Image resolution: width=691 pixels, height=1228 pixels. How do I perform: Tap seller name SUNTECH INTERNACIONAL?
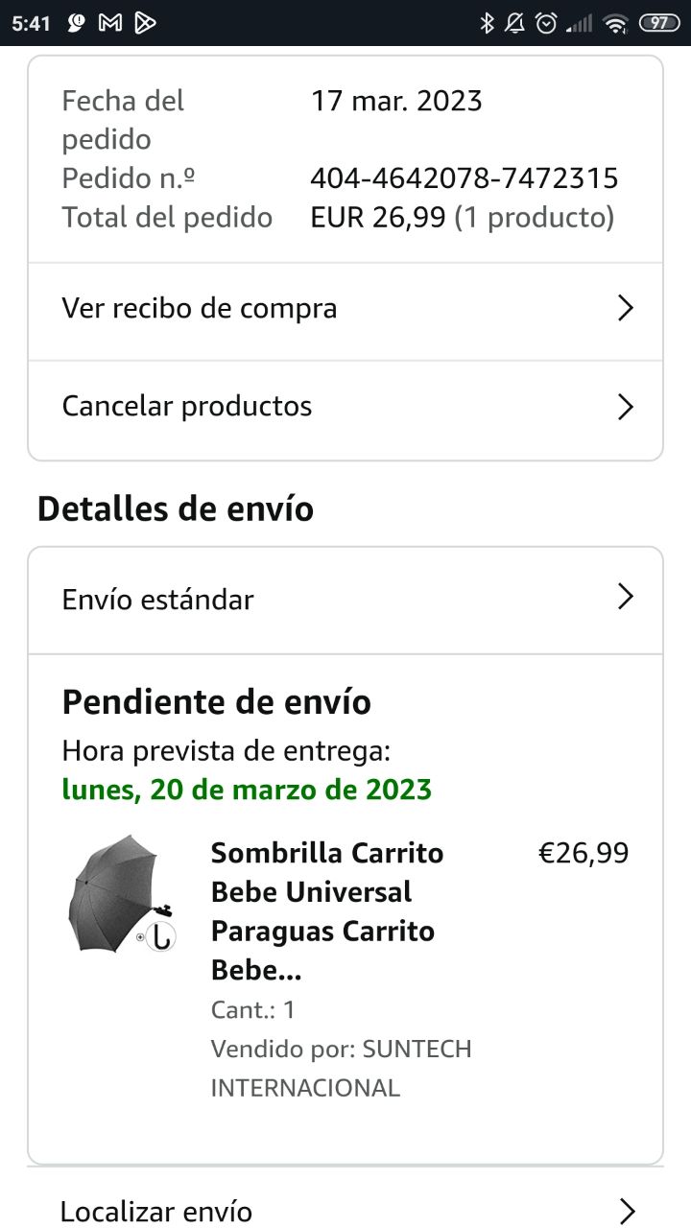pyautogui.click(x=341, y=1069)
